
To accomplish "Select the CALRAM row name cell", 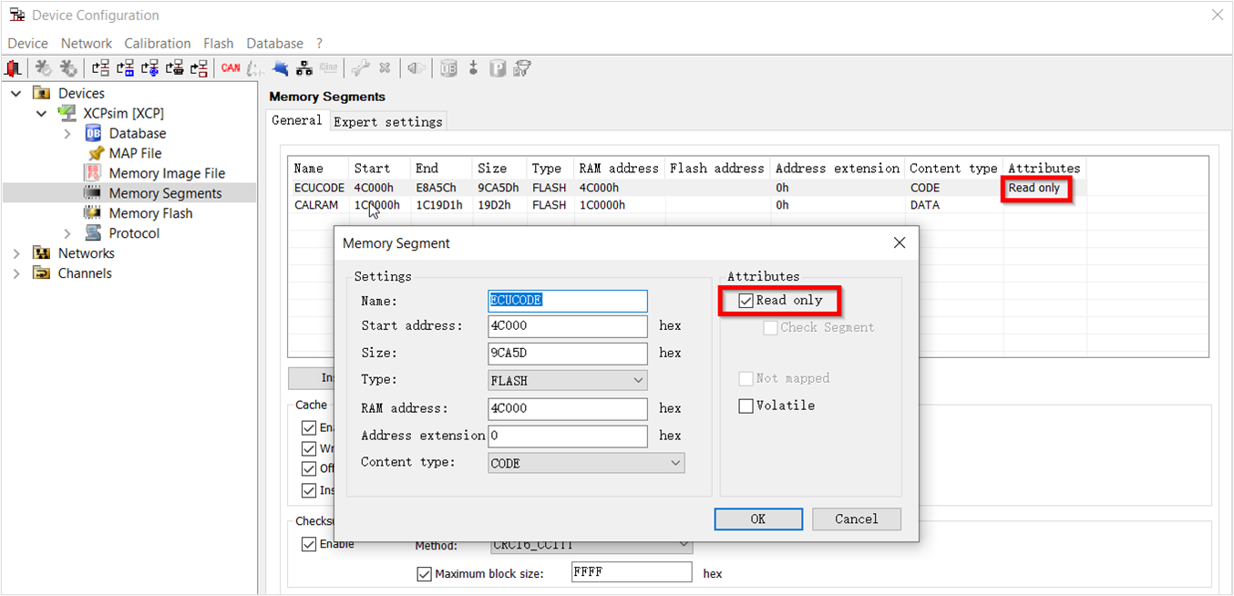I will pos(316,205).
